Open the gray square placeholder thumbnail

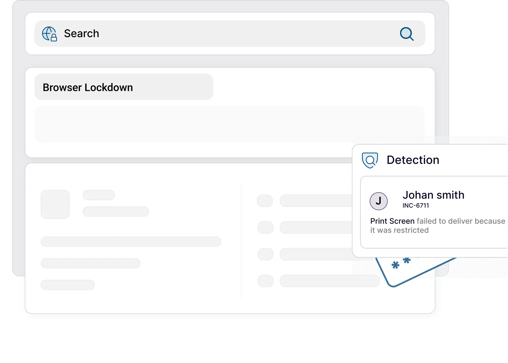(55, 204)
